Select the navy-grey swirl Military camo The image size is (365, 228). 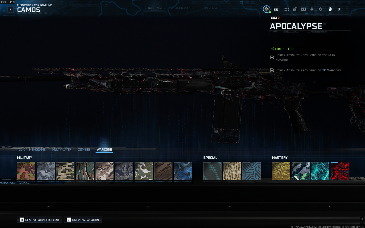click(124, 171)
